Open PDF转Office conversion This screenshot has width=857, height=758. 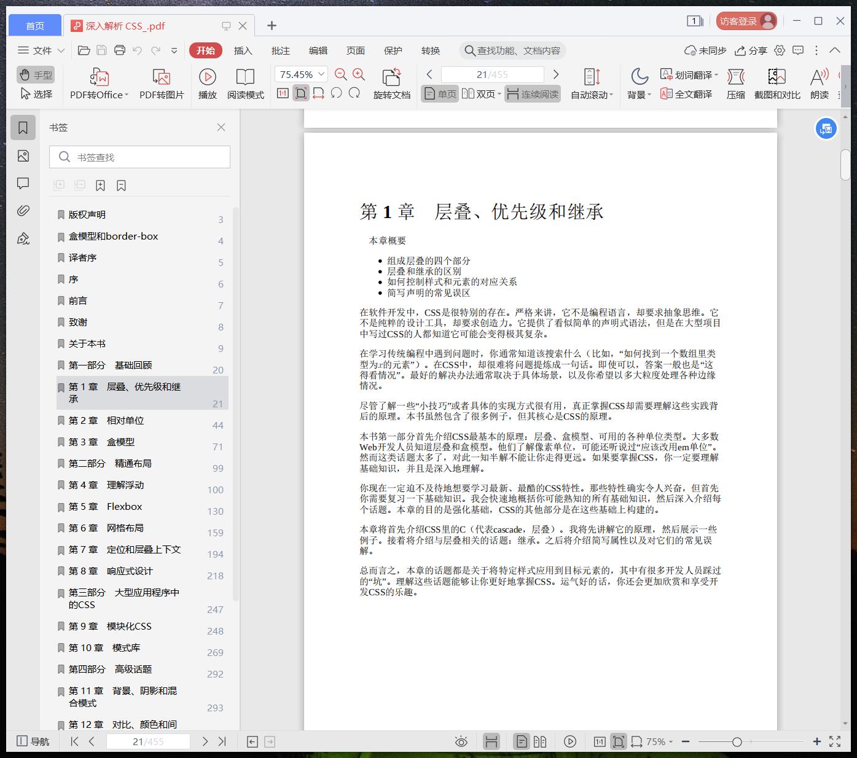[99, 84]
